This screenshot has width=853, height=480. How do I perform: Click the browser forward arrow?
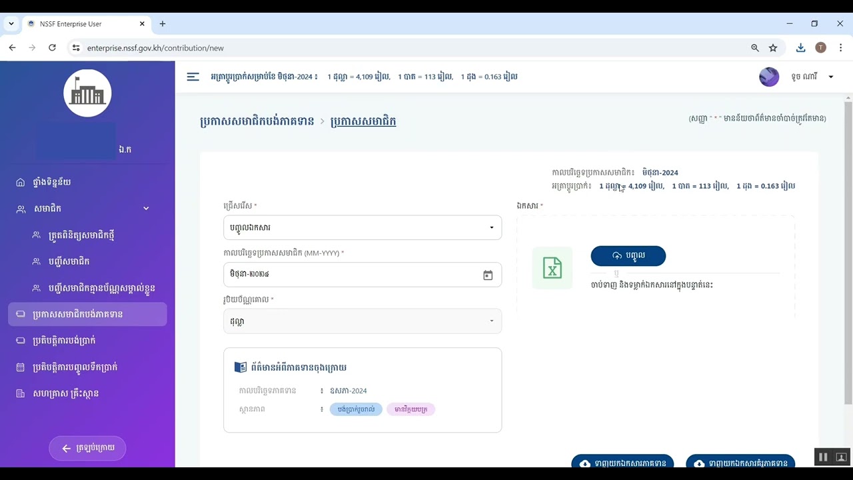coord(32,48)
